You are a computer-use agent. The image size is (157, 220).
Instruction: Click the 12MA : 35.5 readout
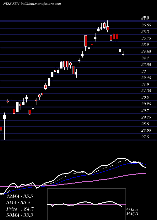click(19, 196)
